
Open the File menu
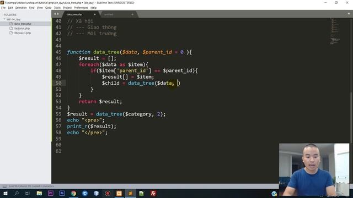point(3,8)
